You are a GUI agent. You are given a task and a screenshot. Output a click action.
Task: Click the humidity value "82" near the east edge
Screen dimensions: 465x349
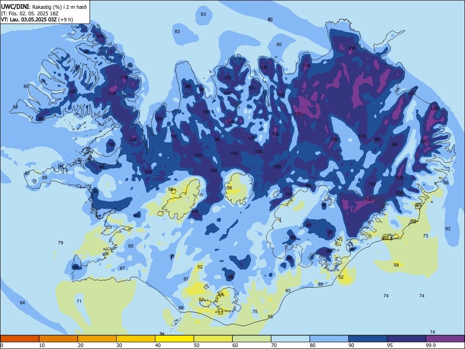pyautogui.click(x=448, y=228)
